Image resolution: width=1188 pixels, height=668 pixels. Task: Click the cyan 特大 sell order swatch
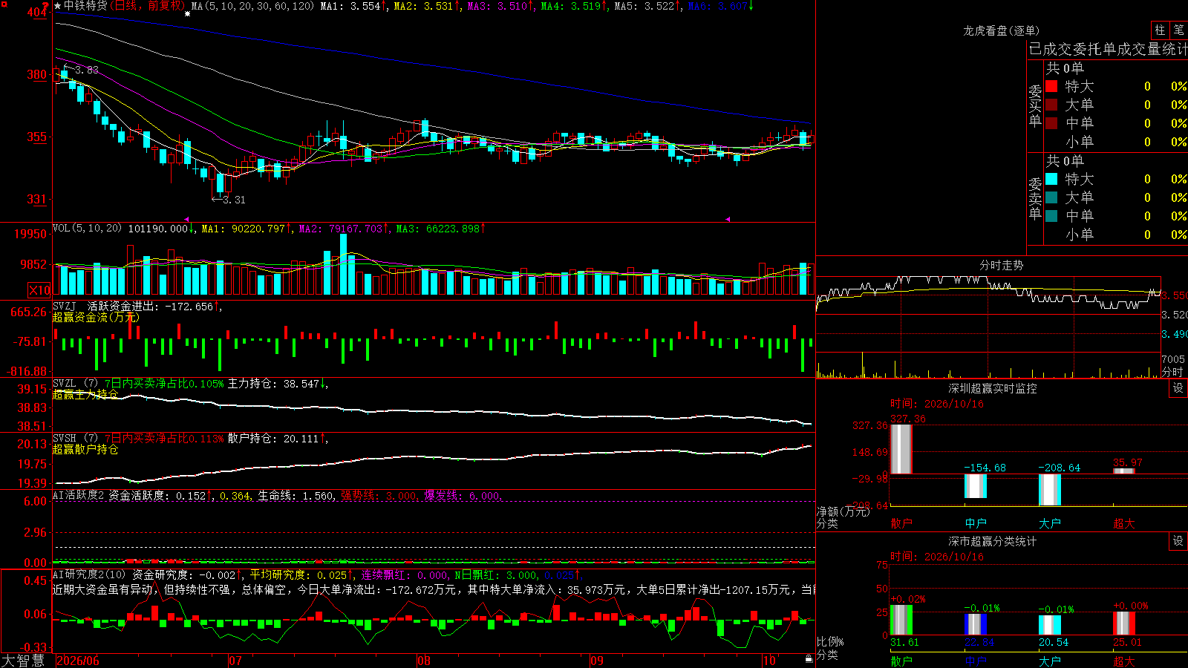point(1051,179)
